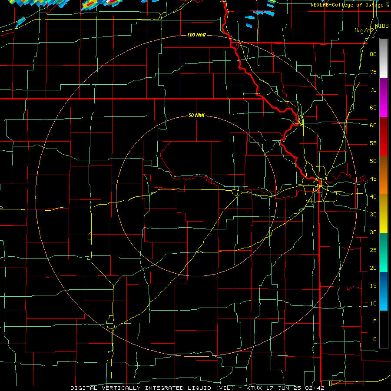Pick the white-gray segment of the color bar

coord(384,58)
